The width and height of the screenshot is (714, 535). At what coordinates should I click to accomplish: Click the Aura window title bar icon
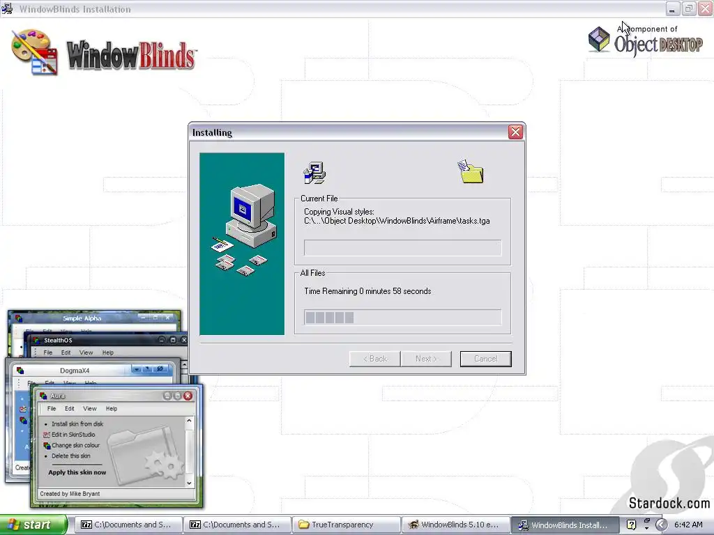click(43, 396)
